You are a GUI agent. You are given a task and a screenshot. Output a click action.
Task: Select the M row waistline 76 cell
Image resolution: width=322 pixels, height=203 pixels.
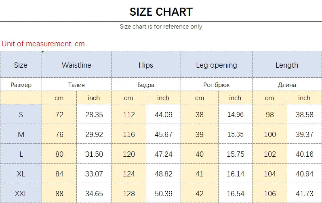click(59, 134)
